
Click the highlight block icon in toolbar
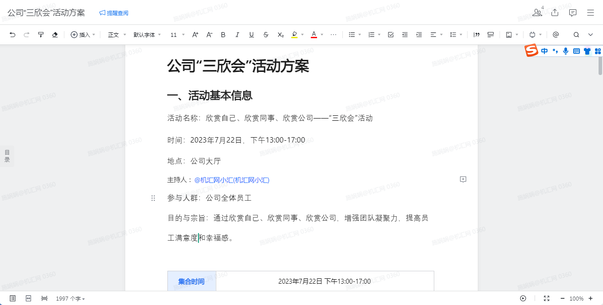tap(491, 35)
